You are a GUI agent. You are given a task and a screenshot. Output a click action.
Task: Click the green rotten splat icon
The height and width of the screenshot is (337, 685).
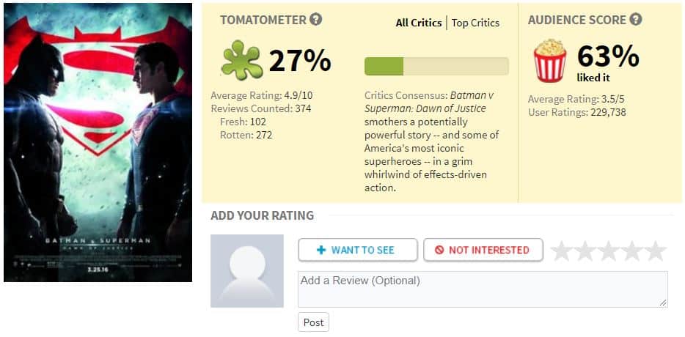(x=241, y=60)
